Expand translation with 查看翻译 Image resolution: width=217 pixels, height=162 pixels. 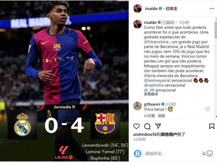pos(151,94)
